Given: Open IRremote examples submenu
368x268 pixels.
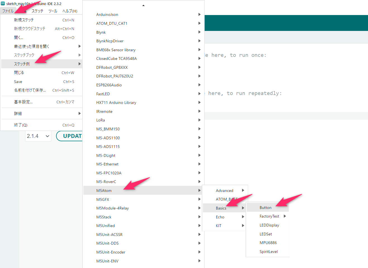Looking at the screenshot, I should coord(143,111).
